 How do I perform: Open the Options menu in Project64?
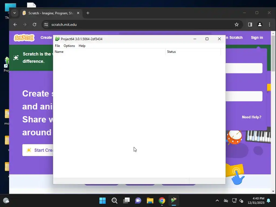69,46
